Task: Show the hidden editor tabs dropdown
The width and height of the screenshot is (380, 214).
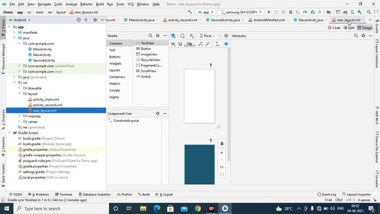Action: [x=370, y=20]
